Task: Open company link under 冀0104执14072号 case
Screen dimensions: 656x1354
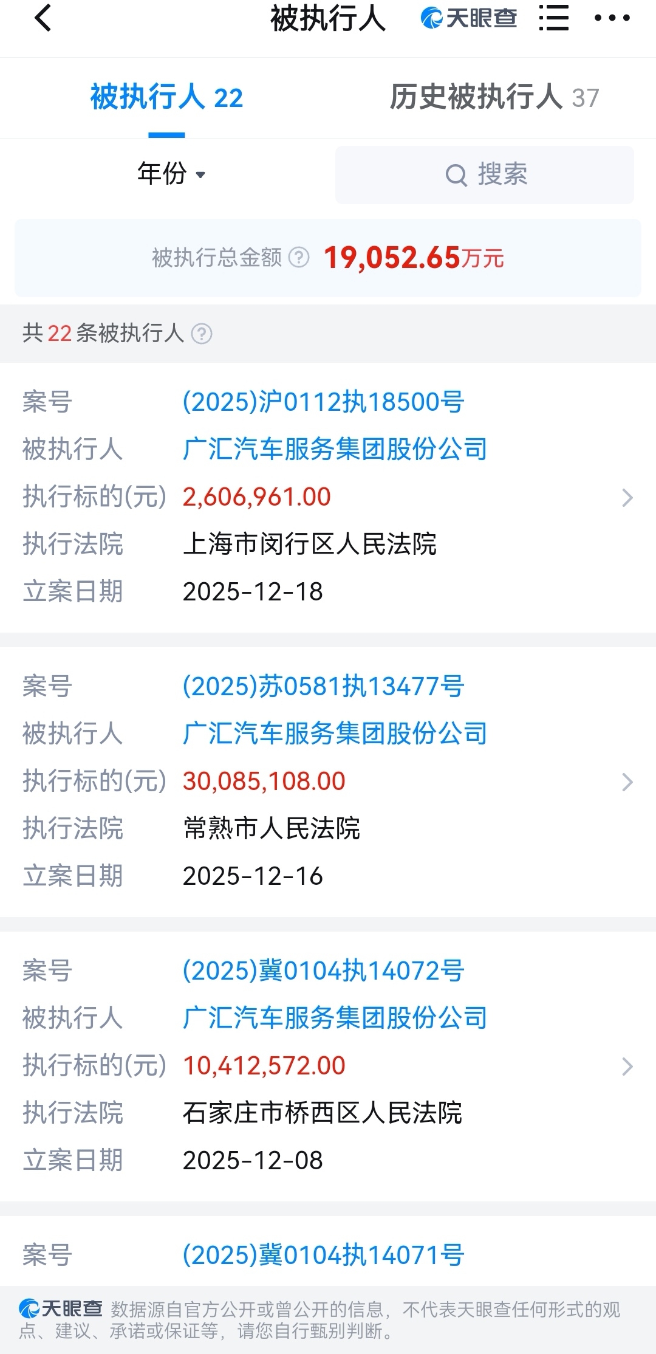Action: (335, 1018)
